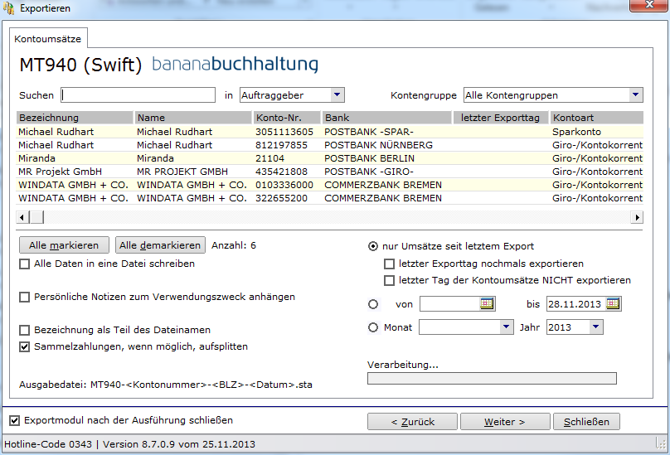Click the Suchen text input field

138,94
